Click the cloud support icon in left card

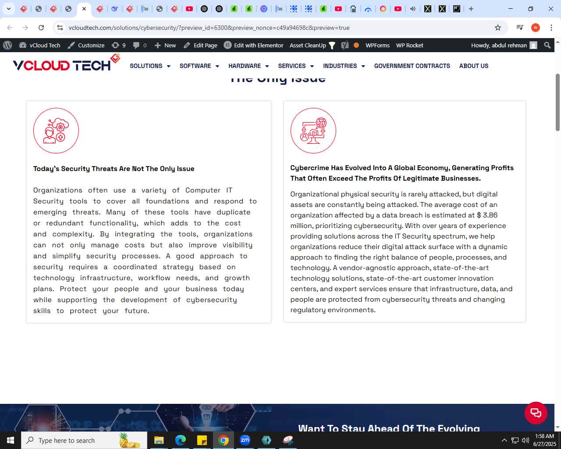[x=56, y=131]
